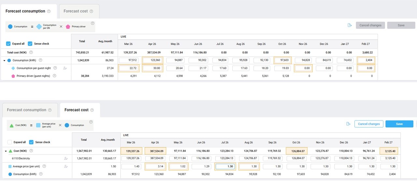Switch to Forecast cost tab in upper panel

click(x=78, y=11)
